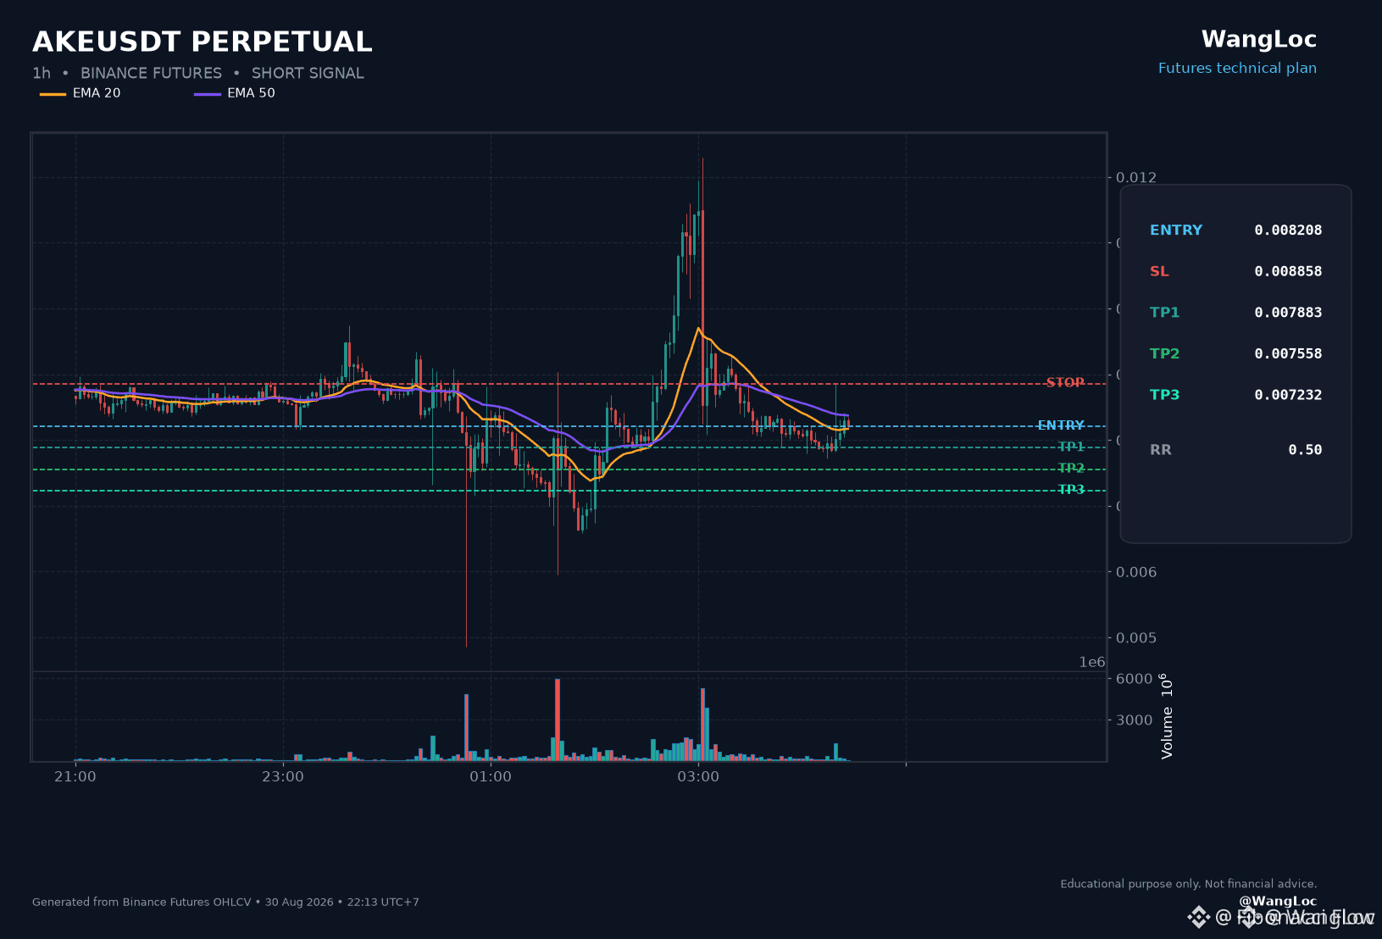The height and width of the screenshot is (939, 1382).
Task: Click the 6000 volume axis label
Action: coord(1135,679)
